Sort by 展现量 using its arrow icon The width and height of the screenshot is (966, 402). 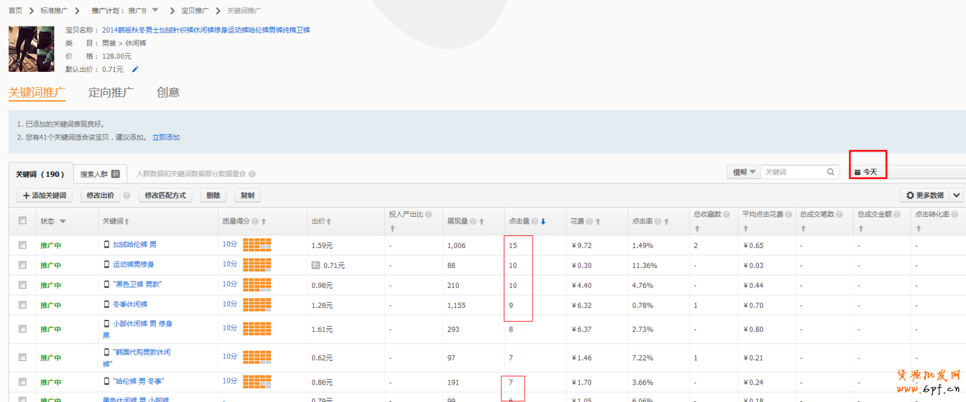[482, 222]
